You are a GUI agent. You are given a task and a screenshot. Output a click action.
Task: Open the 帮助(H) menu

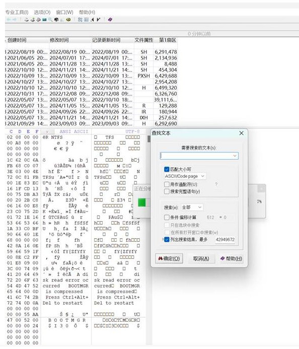tap(87, 12)
